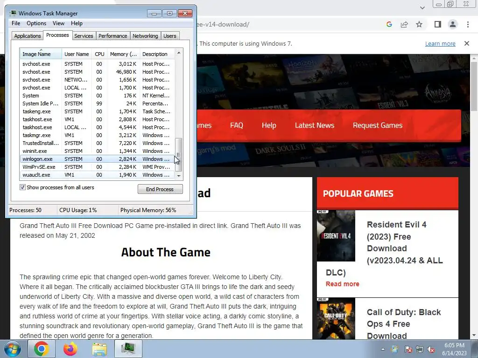The height and width of the screenshot is (358, 478).
Task: Click the web page vertical scrollbar thumb
Action: pyautogui.click(x=474, y=86)
